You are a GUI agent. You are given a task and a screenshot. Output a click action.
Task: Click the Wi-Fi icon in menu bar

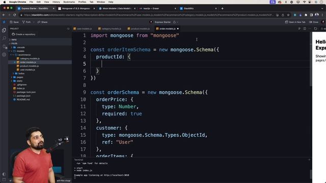[x=305, y=2]
